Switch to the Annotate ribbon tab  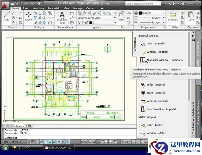tap(39, 8)
